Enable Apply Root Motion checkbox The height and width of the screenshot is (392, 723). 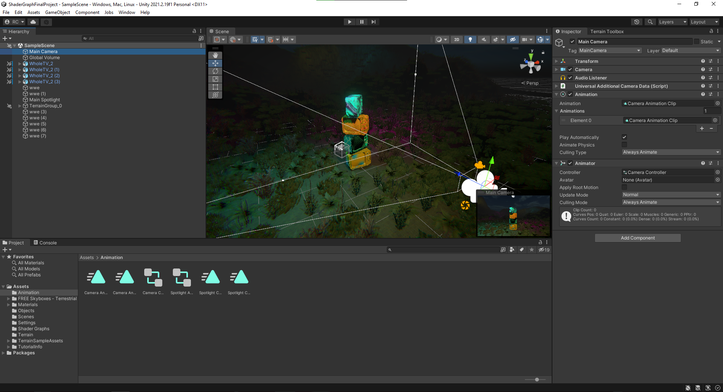pyautogui.click(x=624, y=187)
